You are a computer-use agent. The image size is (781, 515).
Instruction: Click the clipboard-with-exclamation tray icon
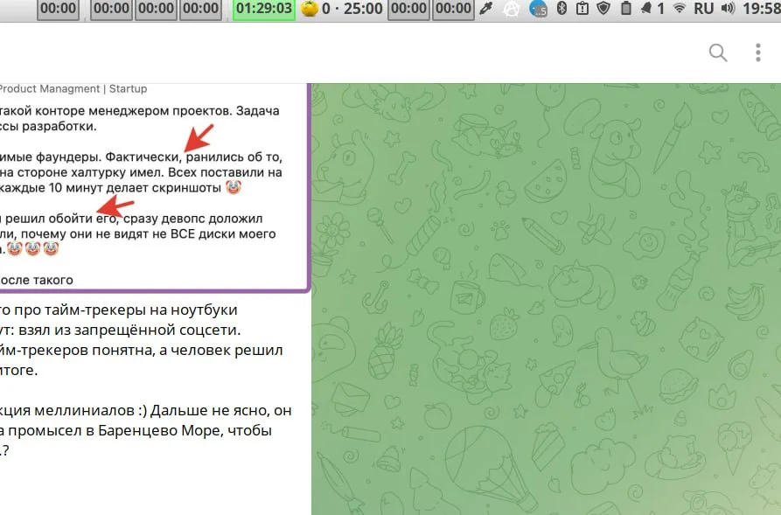coord(582,9)
